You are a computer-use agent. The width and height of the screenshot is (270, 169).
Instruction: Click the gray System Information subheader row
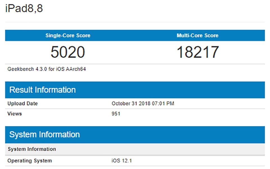click(x=135, y=149)
